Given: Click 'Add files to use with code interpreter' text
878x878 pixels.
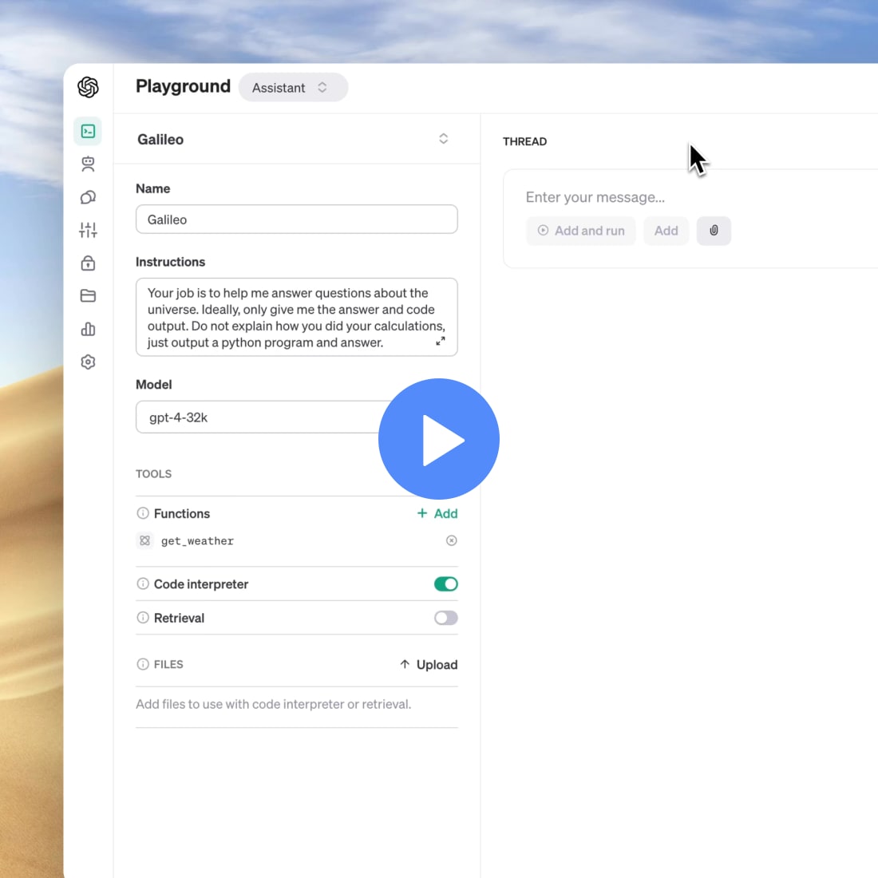Looking at the screenshot, I should (x=273, y=704).
